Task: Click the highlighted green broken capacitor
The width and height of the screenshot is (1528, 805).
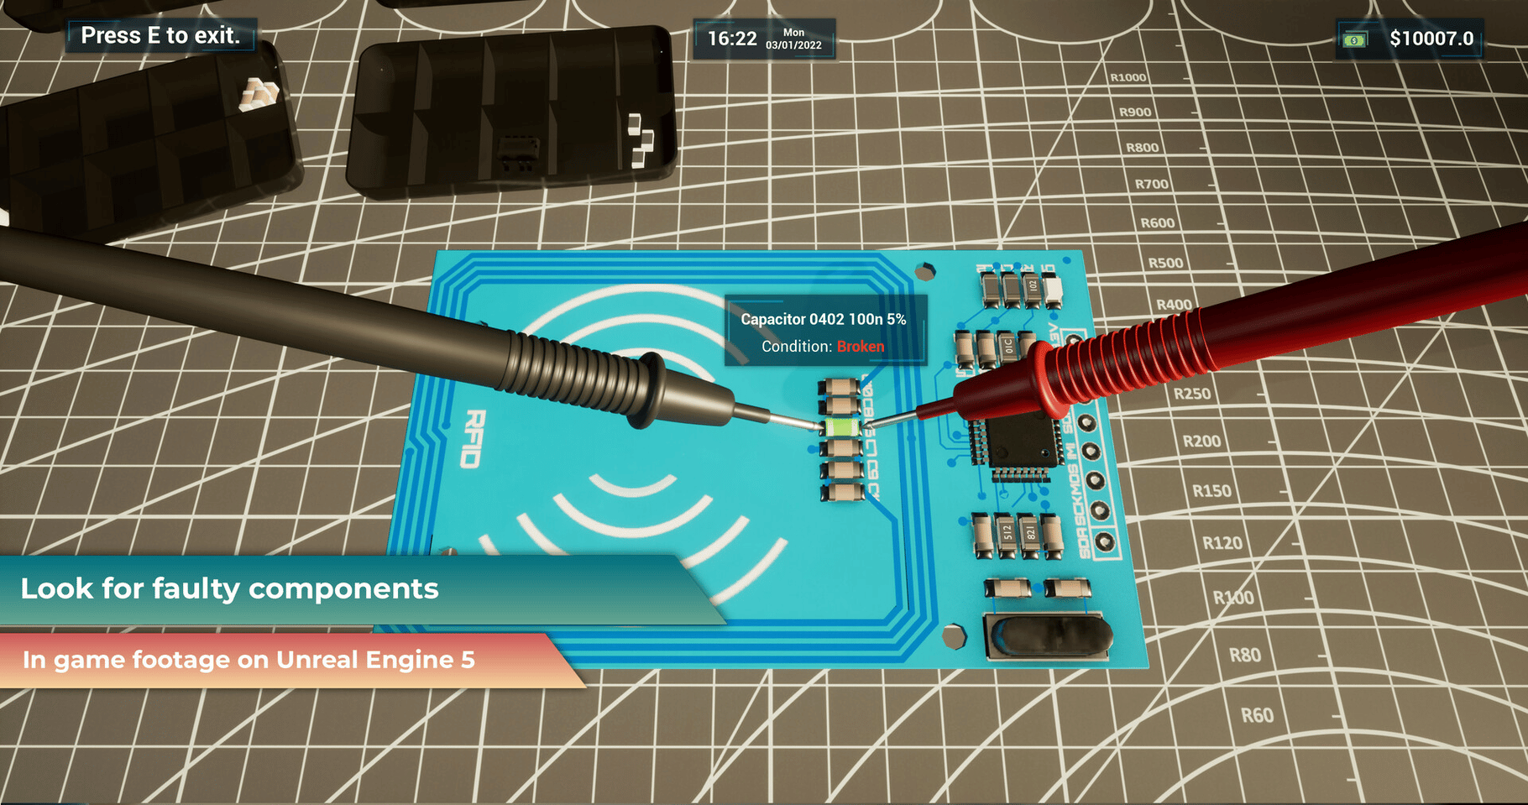Action: (841, 427)
